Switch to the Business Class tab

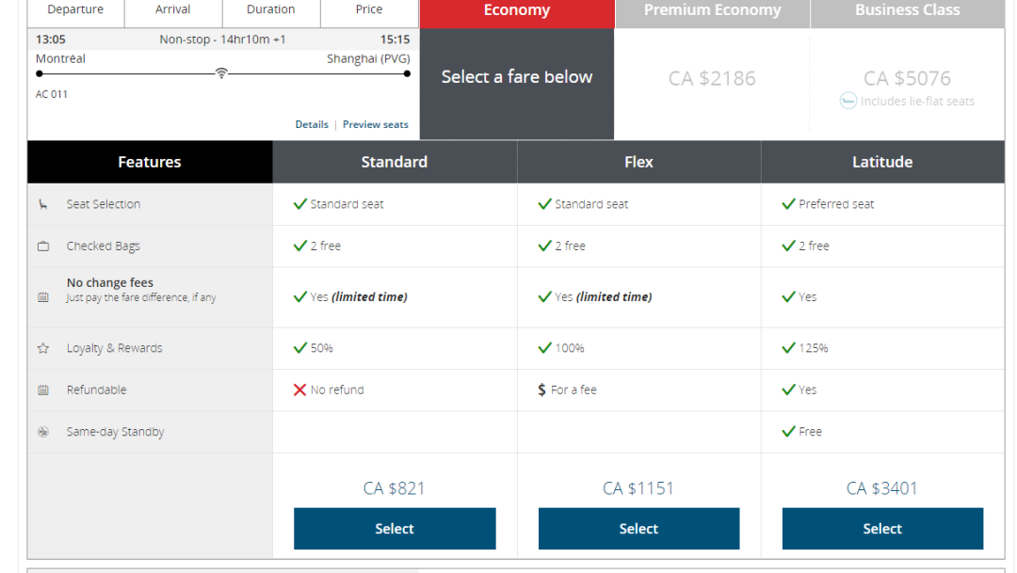point(908,13)
